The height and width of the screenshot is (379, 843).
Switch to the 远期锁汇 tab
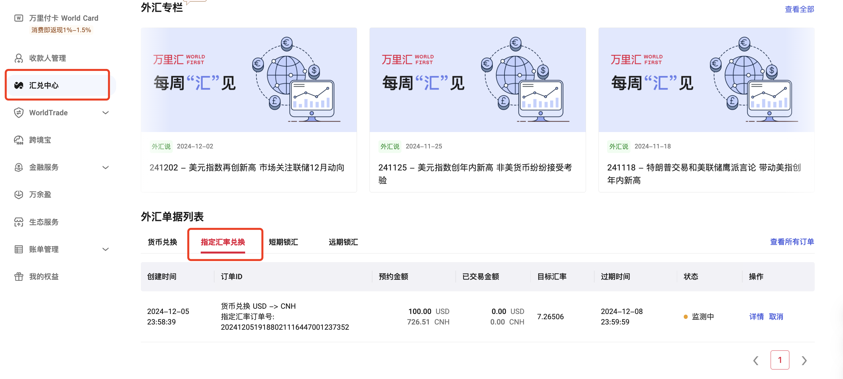[x=343, y=242]
